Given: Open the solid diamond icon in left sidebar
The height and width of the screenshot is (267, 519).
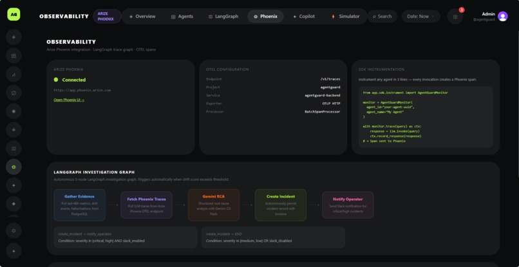Looking at the screenshot, I should pos(14,204).
